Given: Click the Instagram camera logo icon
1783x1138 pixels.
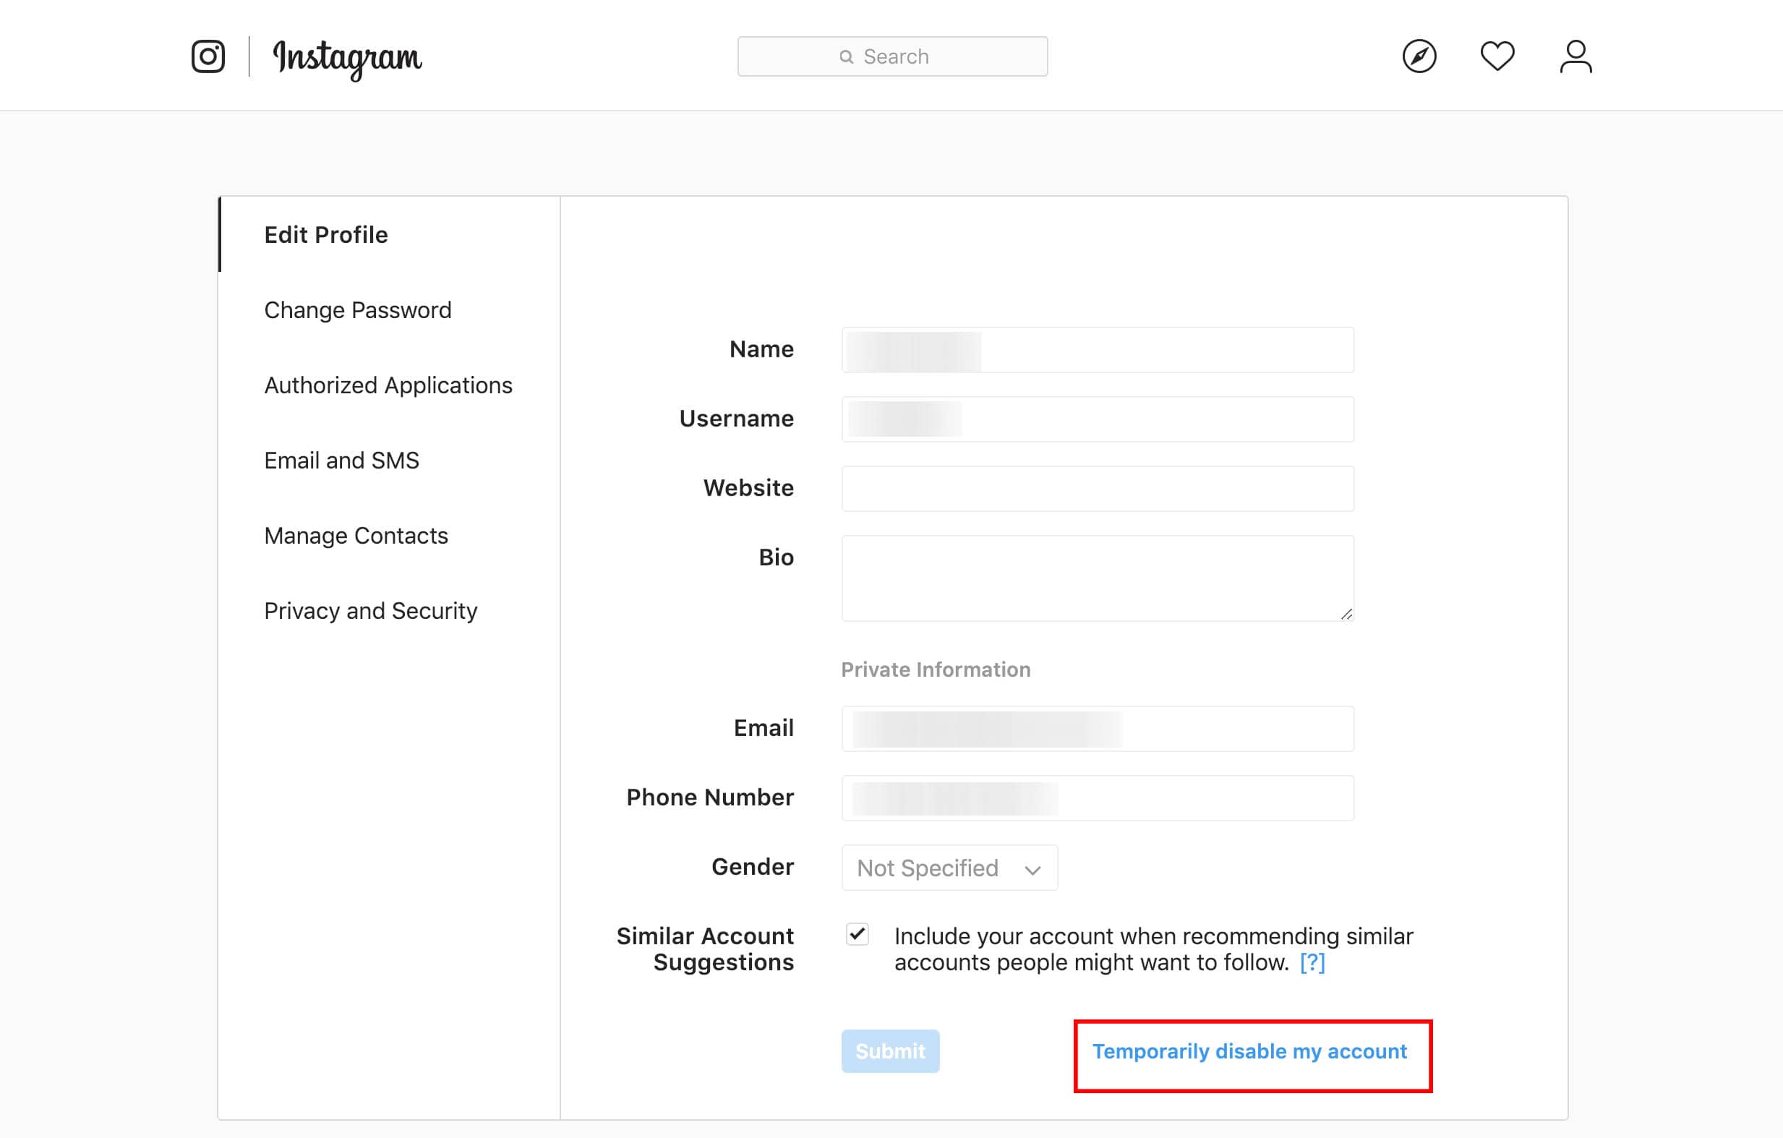Looking at the screenshot, I should pos(208,56).
